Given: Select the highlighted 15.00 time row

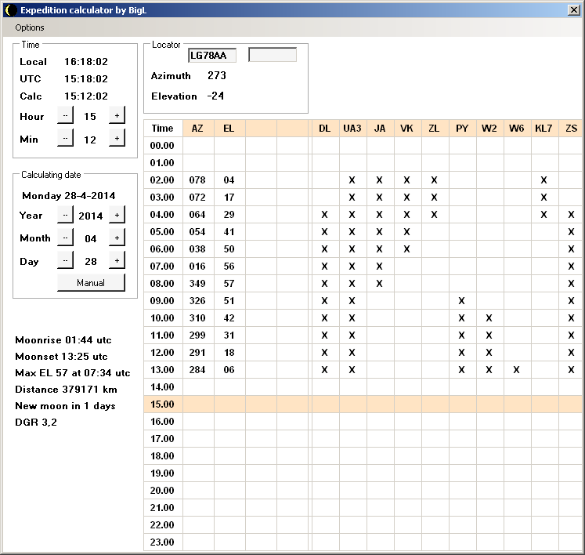Looking at the screenshot, I should coord(162,404).
